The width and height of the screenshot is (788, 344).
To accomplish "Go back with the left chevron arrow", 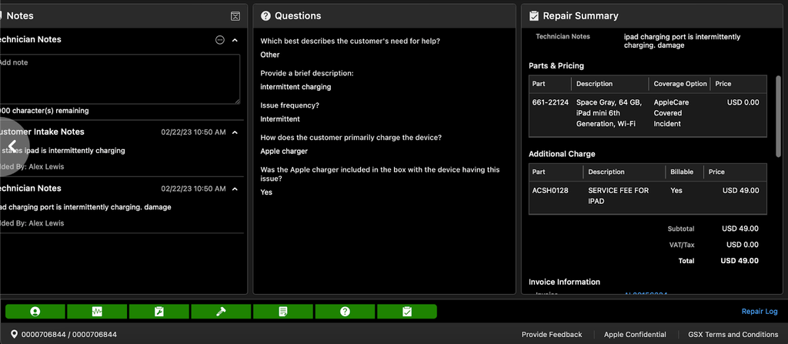I will (12, 146).
